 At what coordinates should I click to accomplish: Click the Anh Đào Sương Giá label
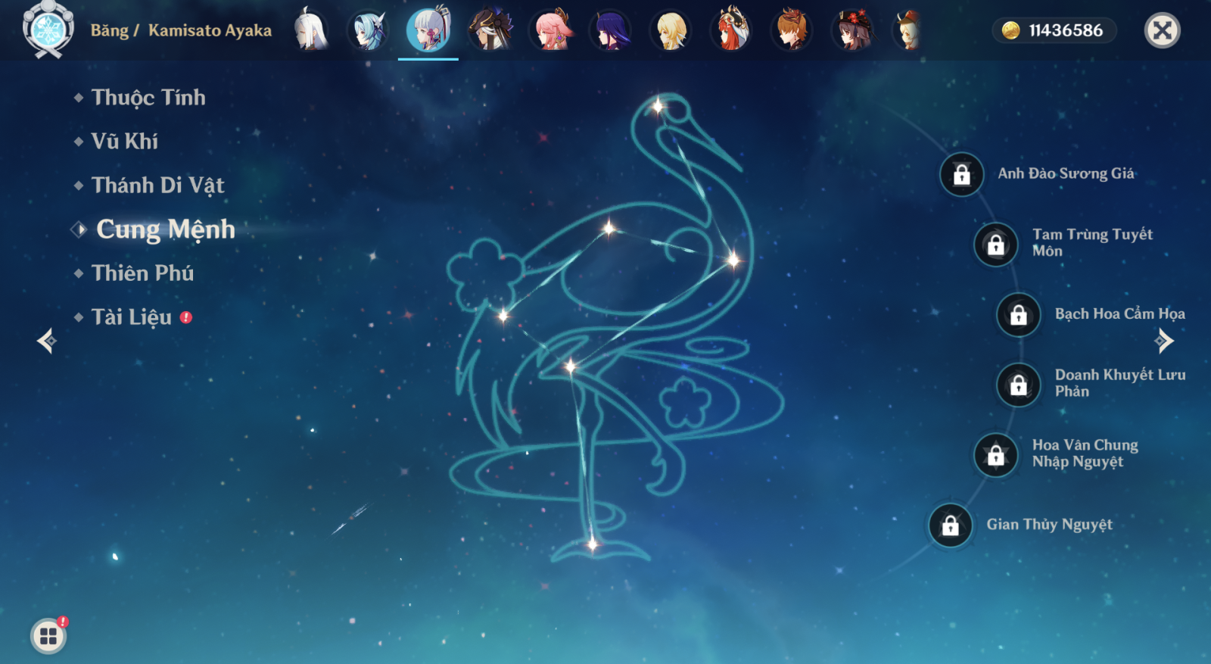pos(1066,173)
